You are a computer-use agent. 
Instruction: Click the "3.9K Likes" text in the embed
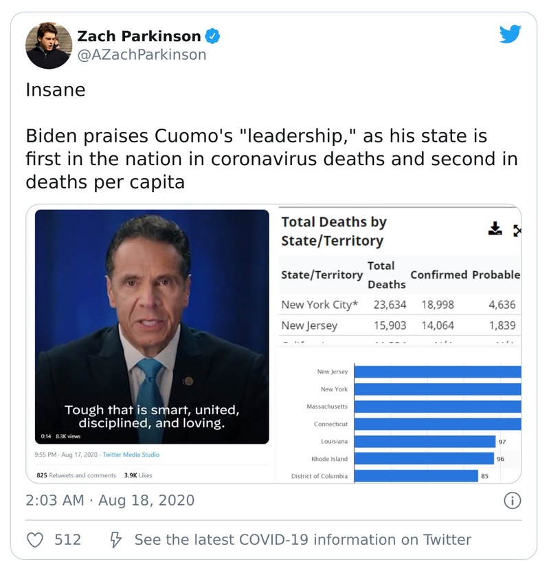[138, 475]
